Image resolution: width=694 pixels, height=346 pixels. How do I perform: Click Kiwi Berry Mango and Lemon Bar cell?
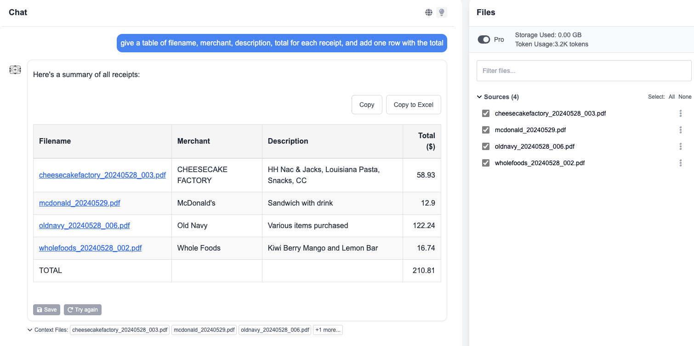[332, 248]
